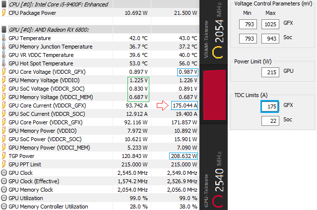Click thermometer icon of GPU VR VDDC Temperature

[x=4, y=55]
